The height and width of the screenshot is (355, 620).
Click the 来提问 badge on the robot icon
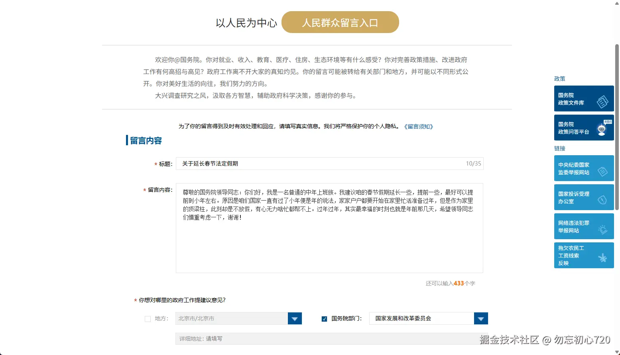(x=608, y=121)
